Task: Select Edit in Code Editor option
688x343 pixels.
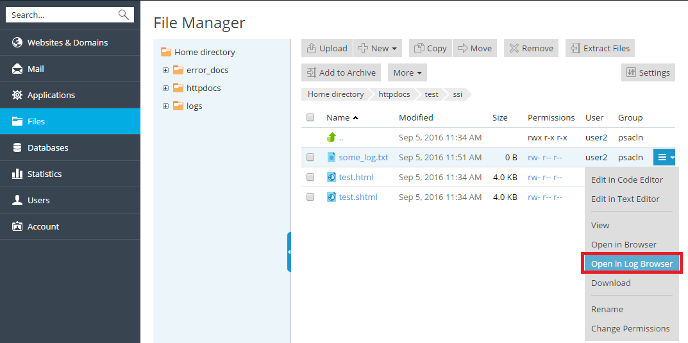Action: coord(626,180)
